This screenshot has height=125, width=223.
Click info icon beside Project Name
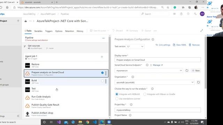pyautogui.click(x=130, y=115)
